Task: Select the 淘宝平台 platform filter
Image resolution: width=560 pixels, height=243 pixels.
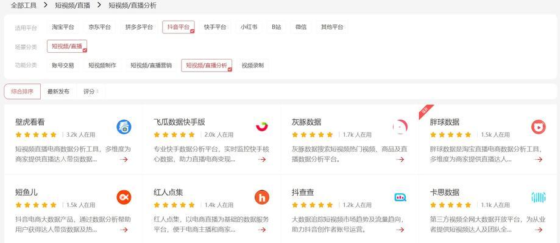Action: [x=63, y=27]
